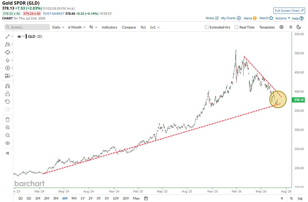Zoom in on the chart
Screen dimensions: 308x202
(7, 127)
